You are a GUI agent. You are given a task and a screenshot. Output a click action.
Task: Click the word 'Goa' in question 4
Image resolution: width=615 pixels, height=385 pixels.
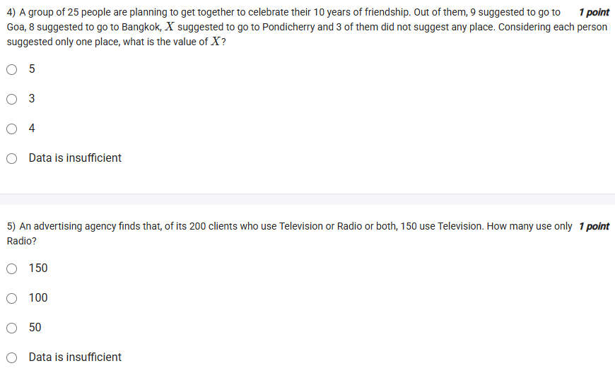(16, 27)
